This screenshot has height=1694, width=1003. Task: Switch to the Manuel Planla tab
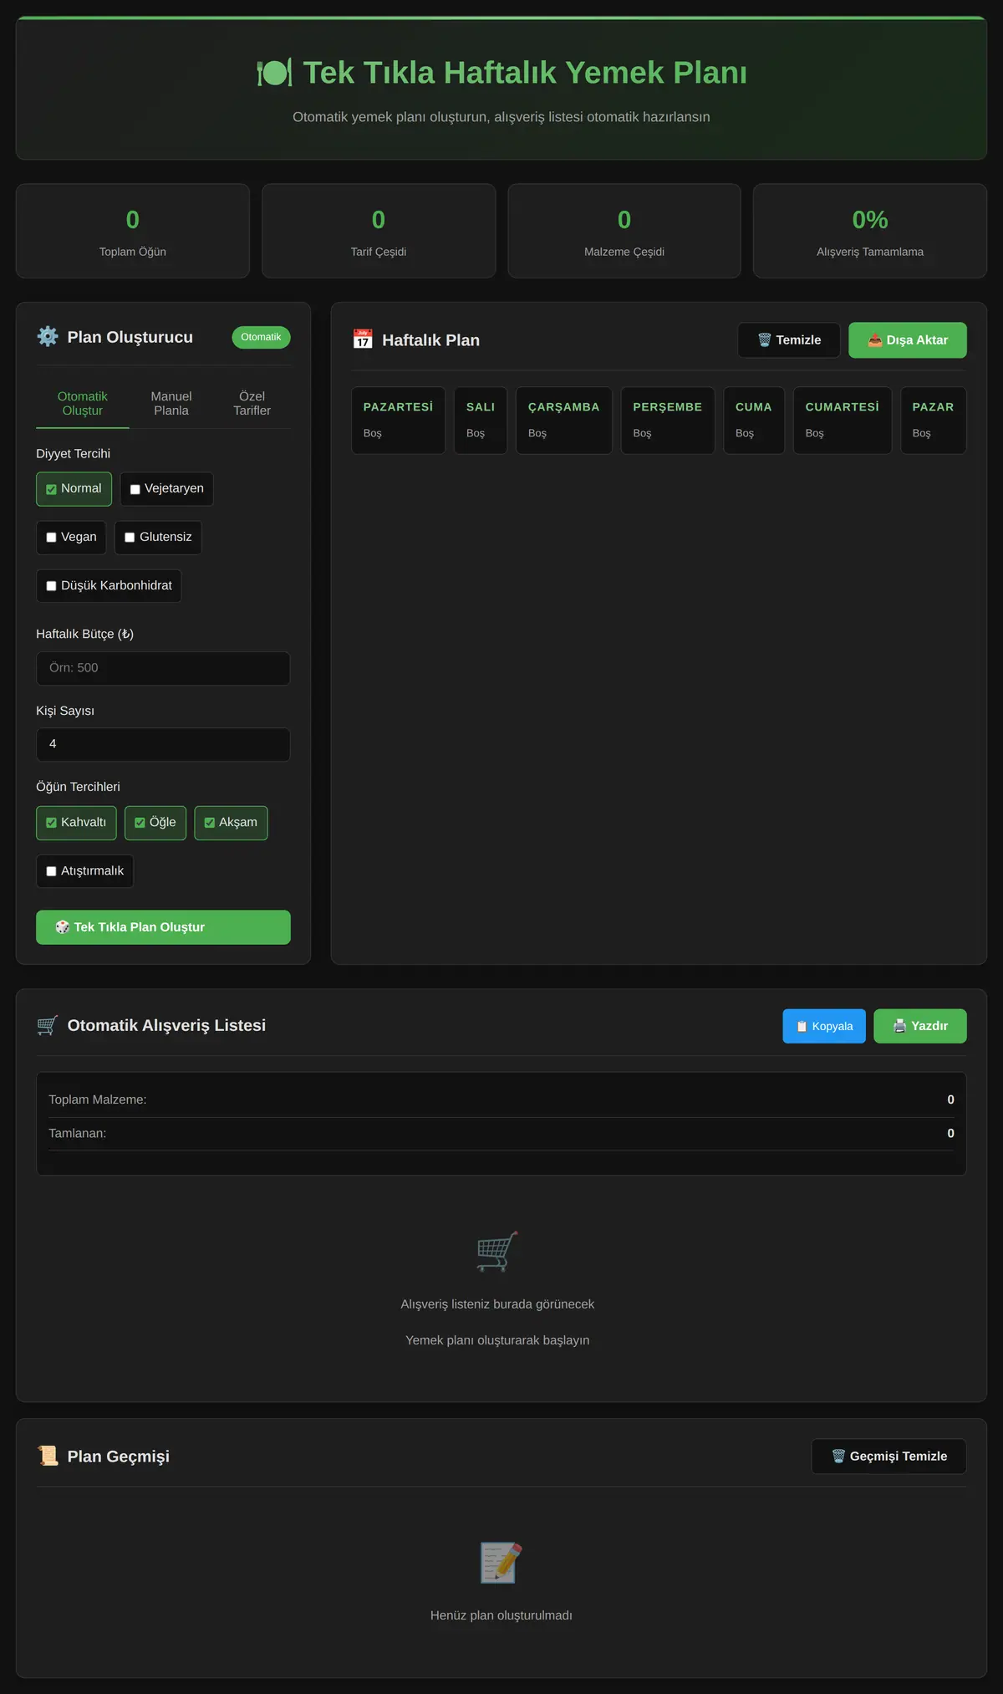tap(171, 403)
